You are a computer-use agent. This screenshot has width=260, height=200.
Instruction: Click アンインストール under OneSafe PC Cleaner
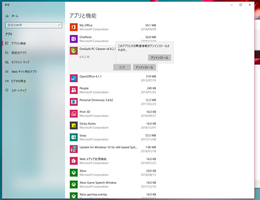[x=145, y=67]
